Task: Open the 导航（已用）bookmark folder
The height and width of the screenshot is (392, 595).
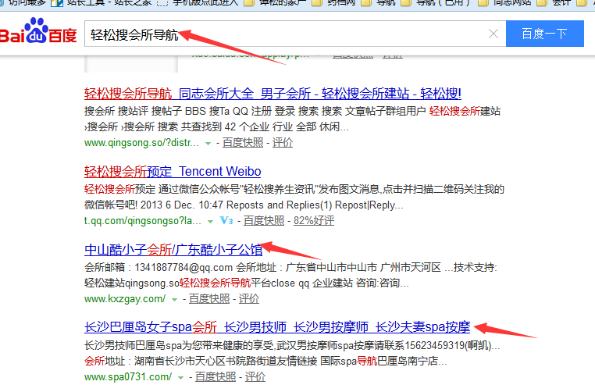Action: pos(436,2)
